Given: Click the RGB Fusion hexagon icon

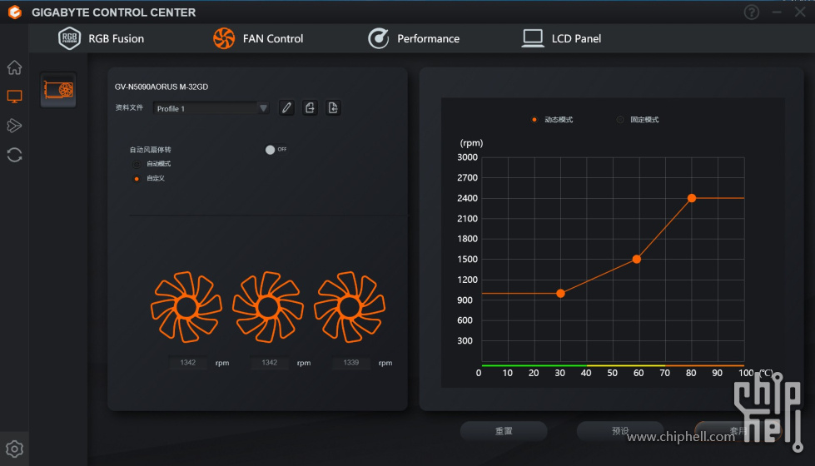Looking at the screenshot, I should (69, 38).
